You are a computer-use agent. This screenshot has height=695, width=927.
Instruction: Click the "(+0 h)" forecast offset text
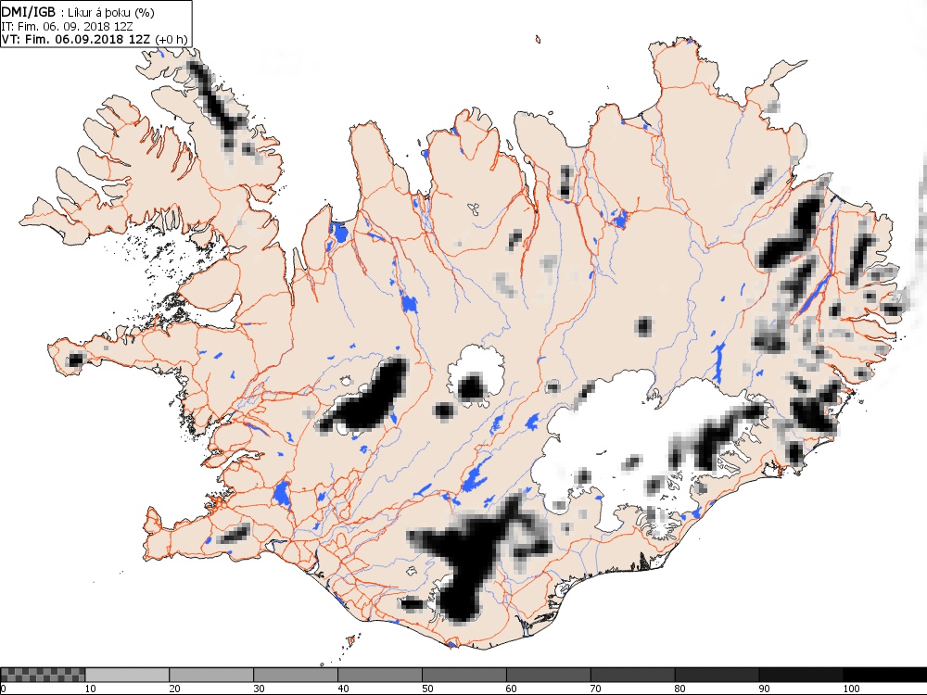pyautogui.click(x=171, y=40)
